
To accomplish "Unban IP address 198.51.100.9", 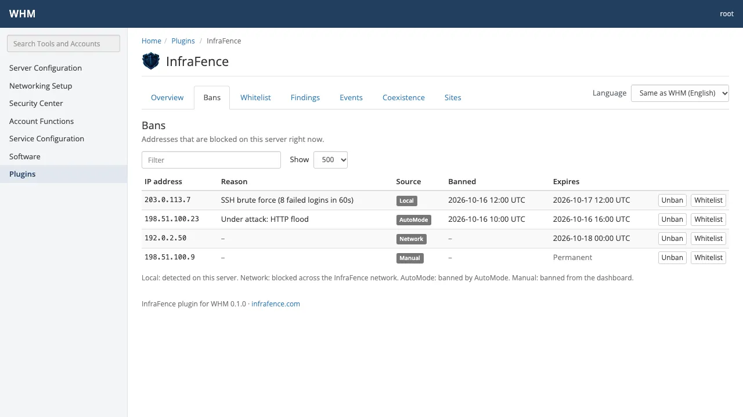I will pos(672,258).
